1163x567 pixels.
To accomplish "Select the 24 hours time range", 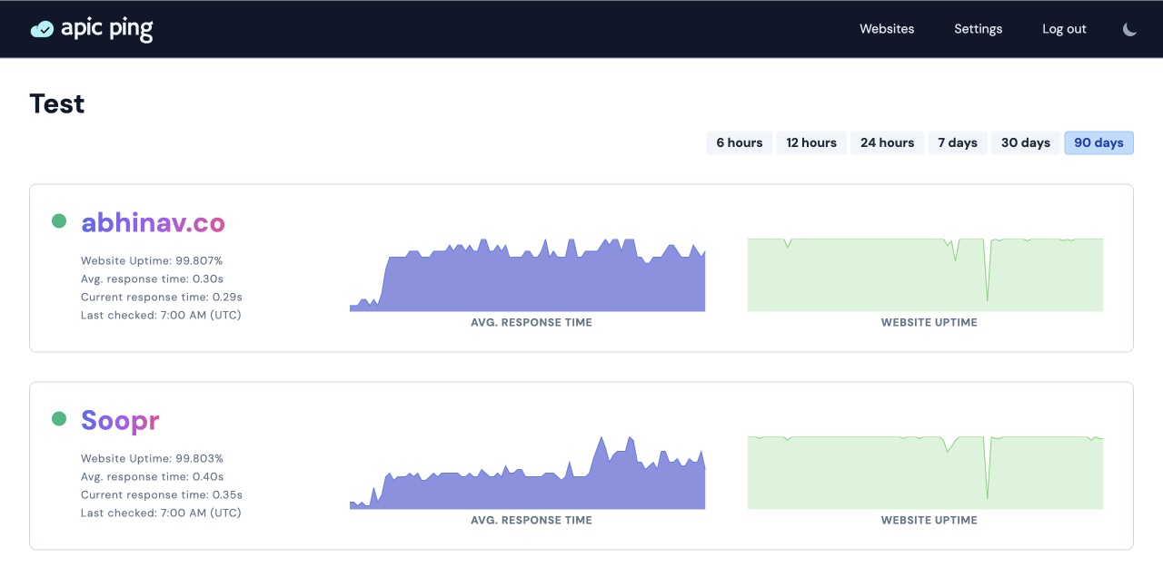I will click(888, 142).
